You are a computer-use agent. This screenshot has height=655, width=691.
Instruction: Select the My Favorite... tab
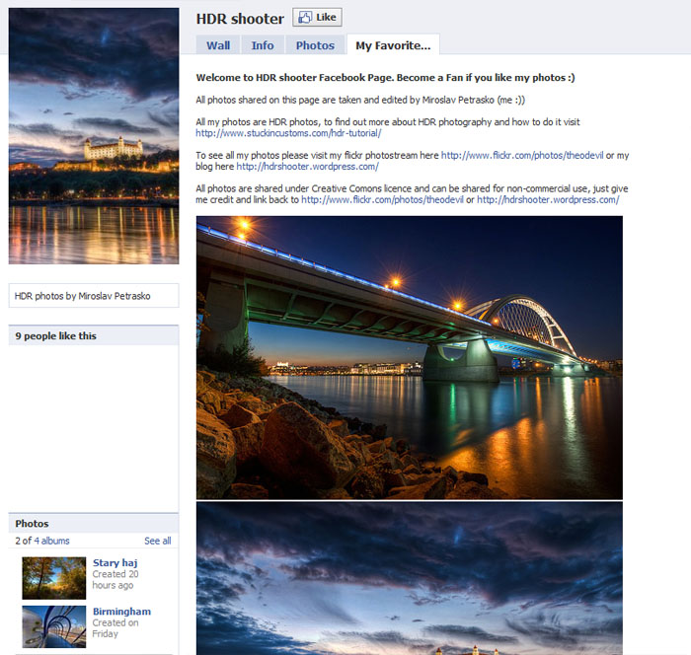[x=393, y=45]
